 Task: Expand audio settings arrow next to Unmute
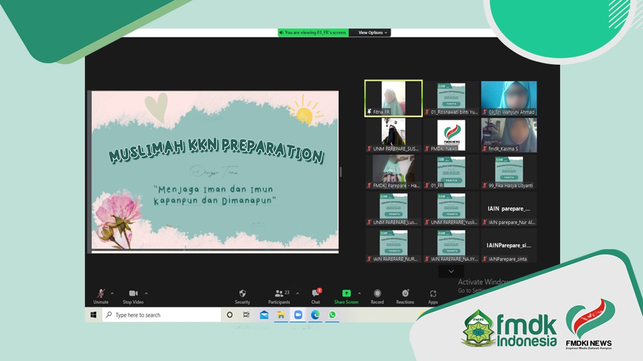tap(112, 293)
